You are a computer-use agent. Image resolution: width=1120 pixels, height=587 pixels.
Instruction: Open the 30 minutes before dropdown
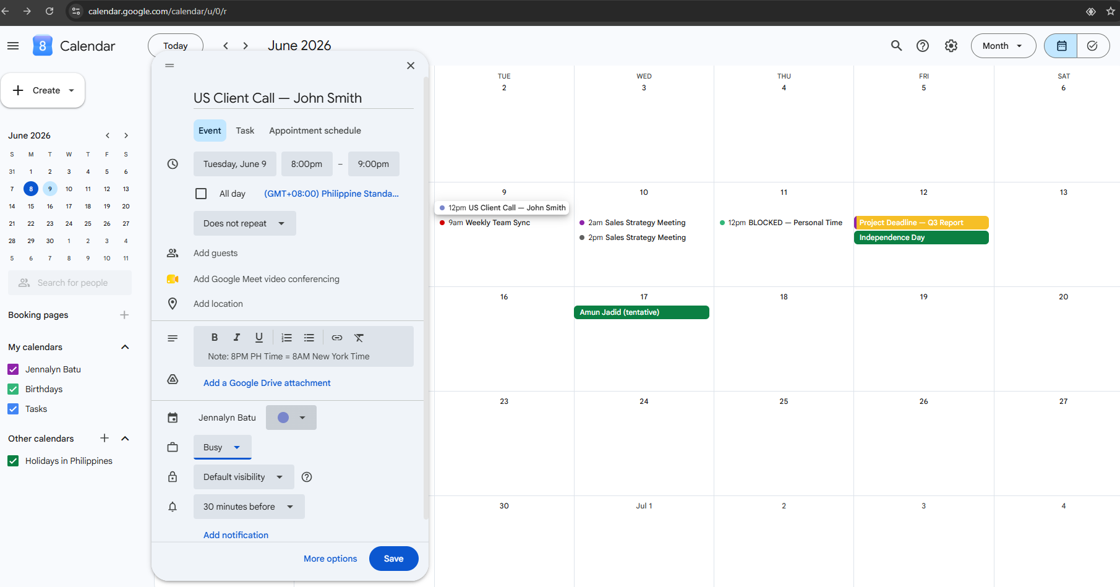pyautogui.click(x=249, y=507)
